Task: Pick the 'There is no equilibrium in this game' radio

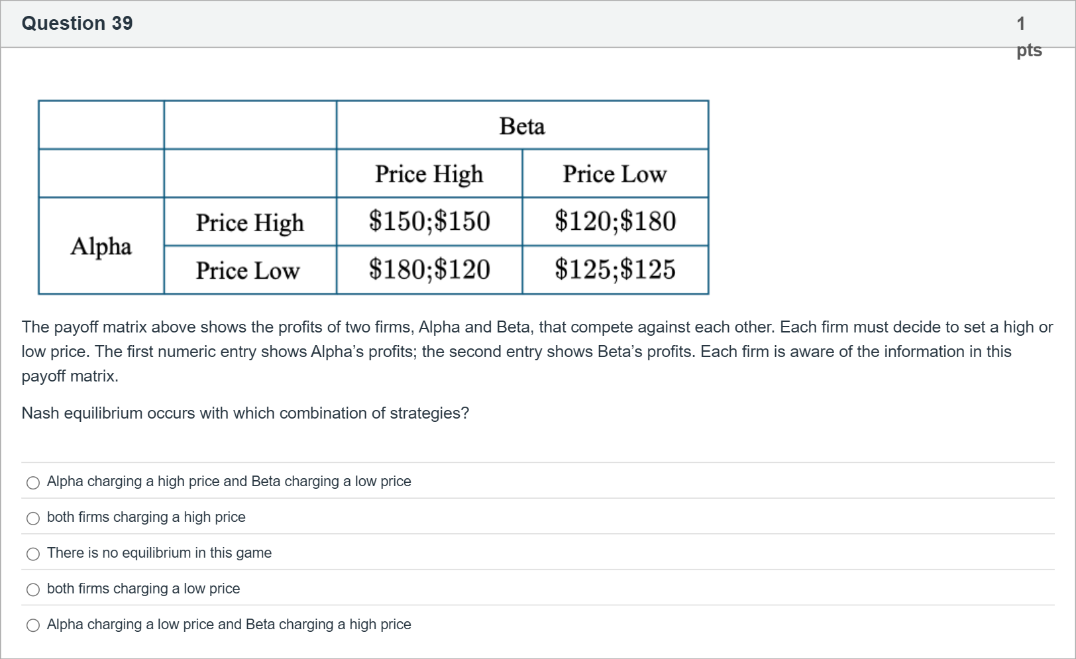Action: tap(33, 554)
